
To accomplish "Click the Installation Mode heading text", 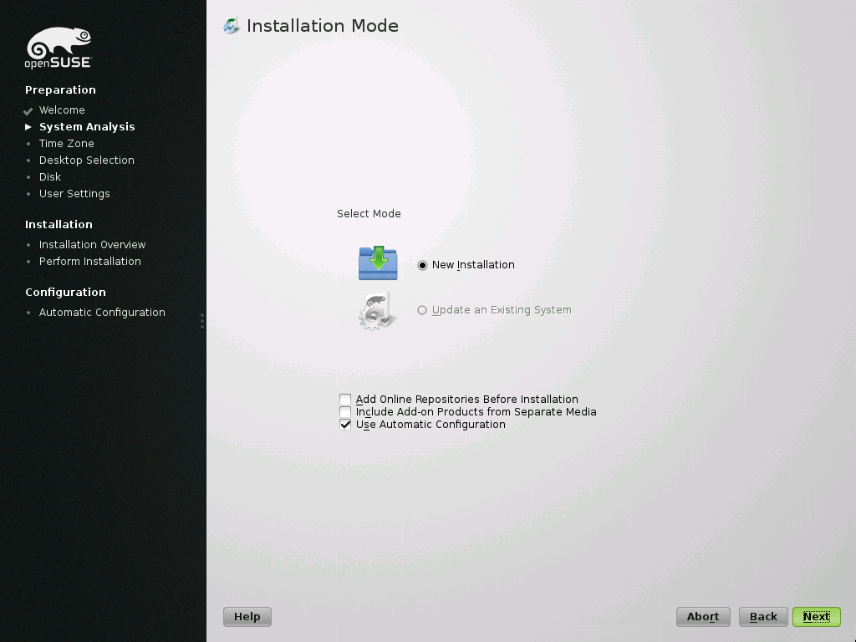I will point(323,26).
